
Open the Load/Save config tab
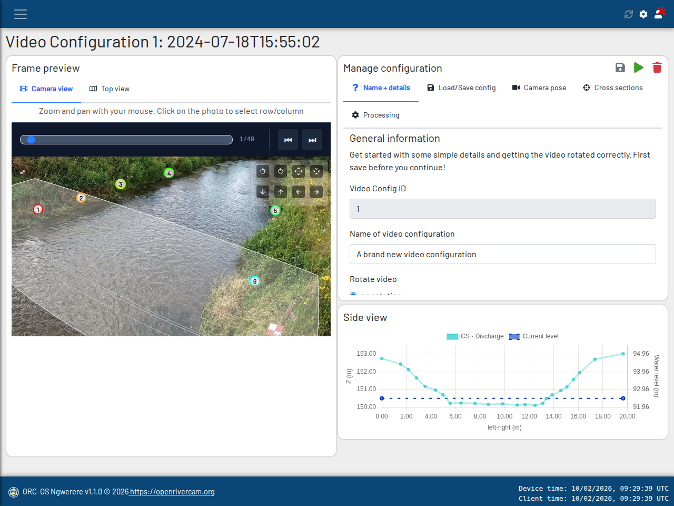pyautogui.click(x=461, y=88)
